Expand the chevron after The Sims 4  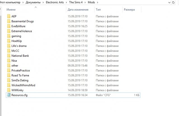point(85,3)
